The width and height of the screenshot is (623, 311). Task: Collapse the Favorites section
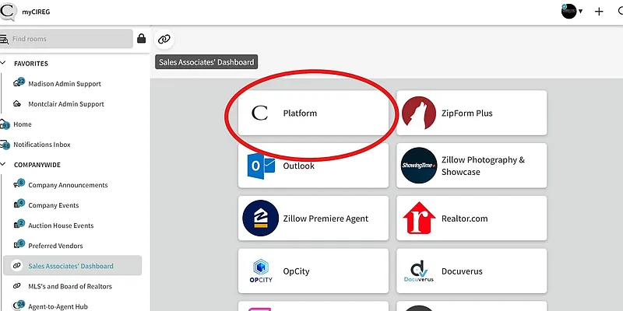5,64
